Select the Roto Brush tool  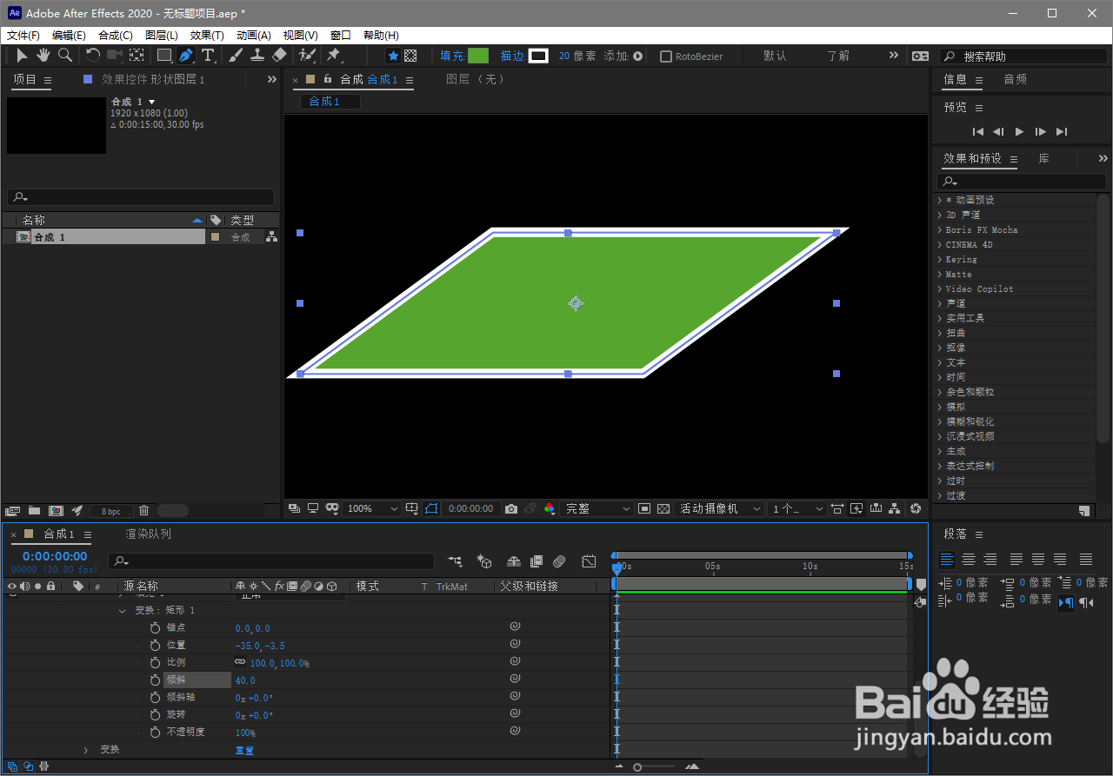[307, 56]
